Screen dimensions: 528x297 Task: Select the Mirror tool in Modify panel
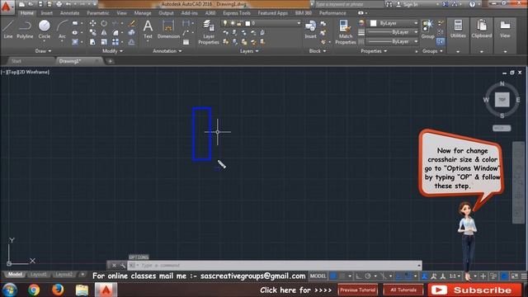click(x=104, y=33)
